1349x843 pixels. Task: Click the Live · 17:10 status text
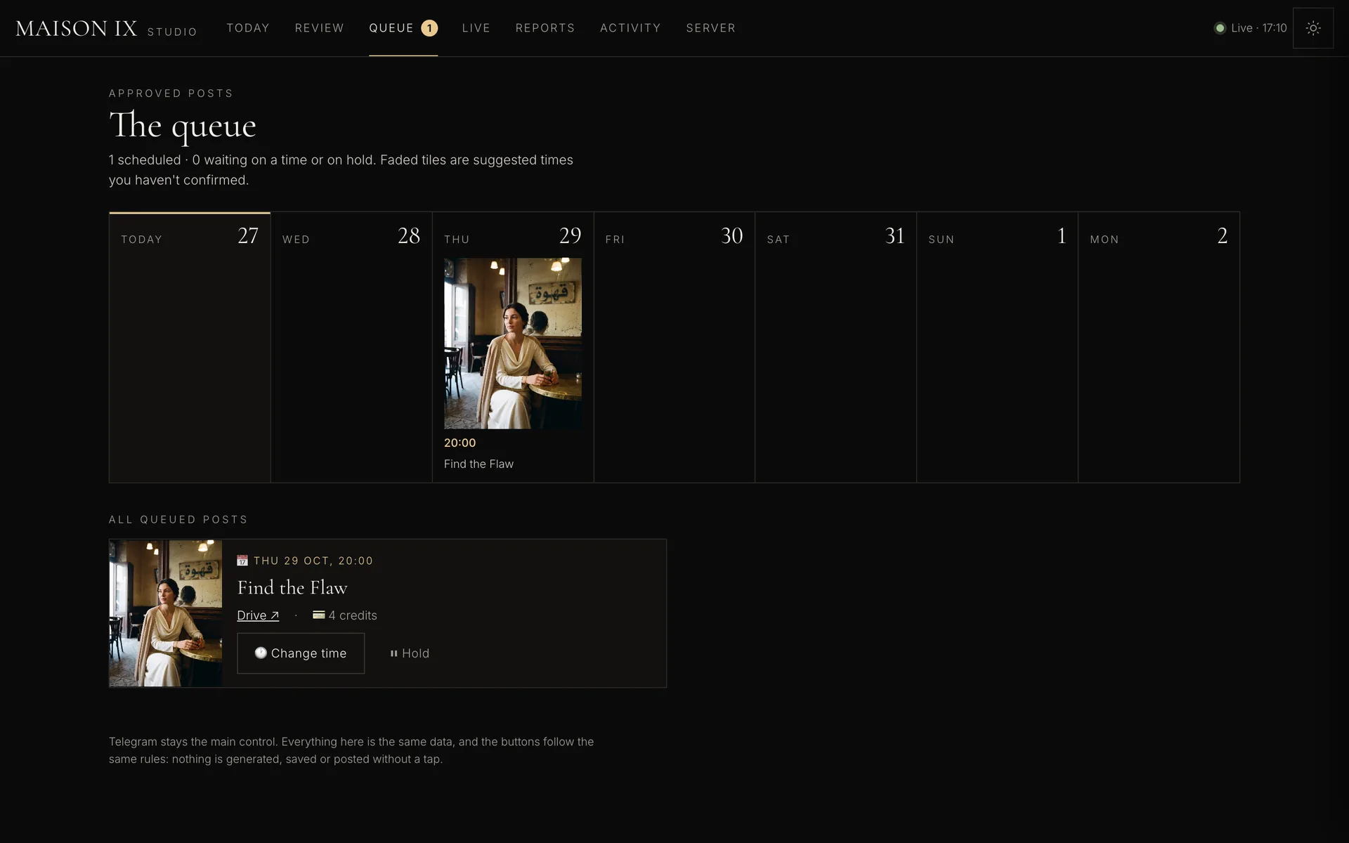pos(1259,28)
